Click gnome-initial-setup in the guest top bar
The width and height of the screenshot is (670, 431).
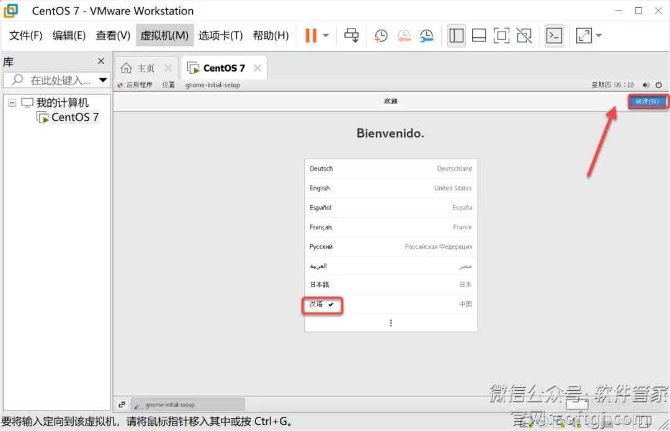(x=212, y=84)
